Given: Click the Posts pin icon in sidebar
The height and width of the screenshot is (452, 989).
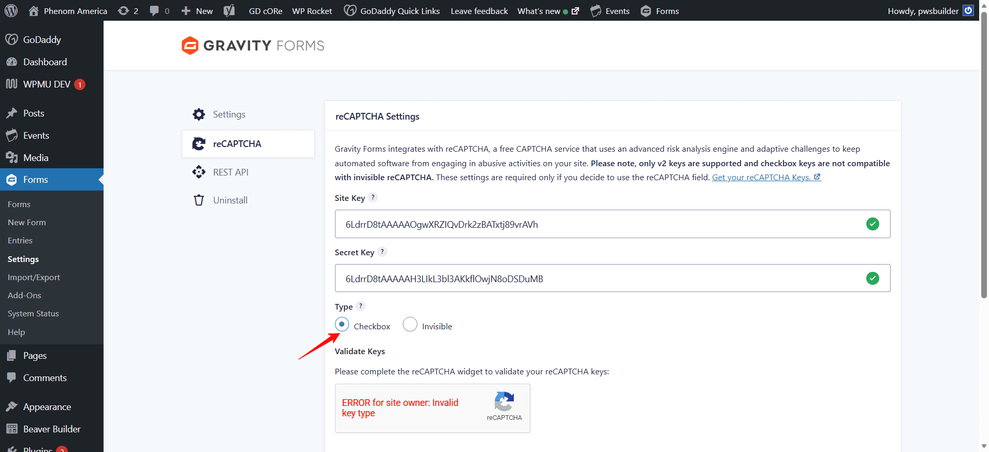Looking at the screenshot, I should click(11, 113).
